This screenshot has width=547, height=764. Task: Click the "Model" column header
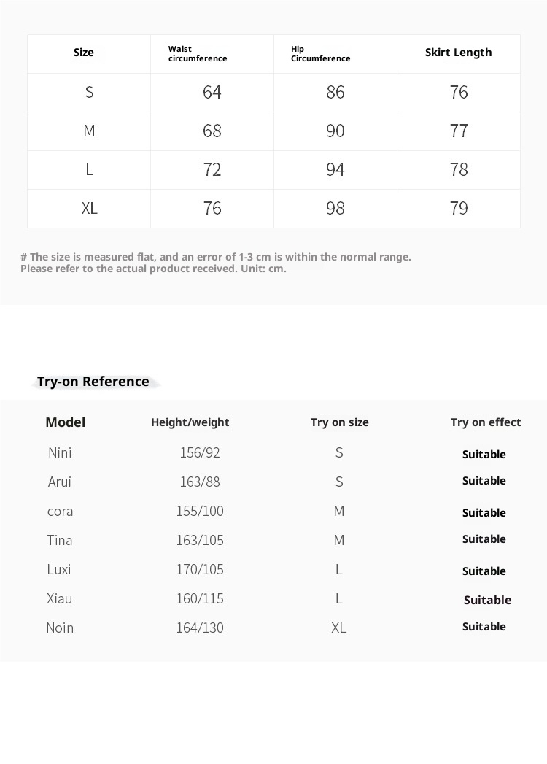(66, 422)
